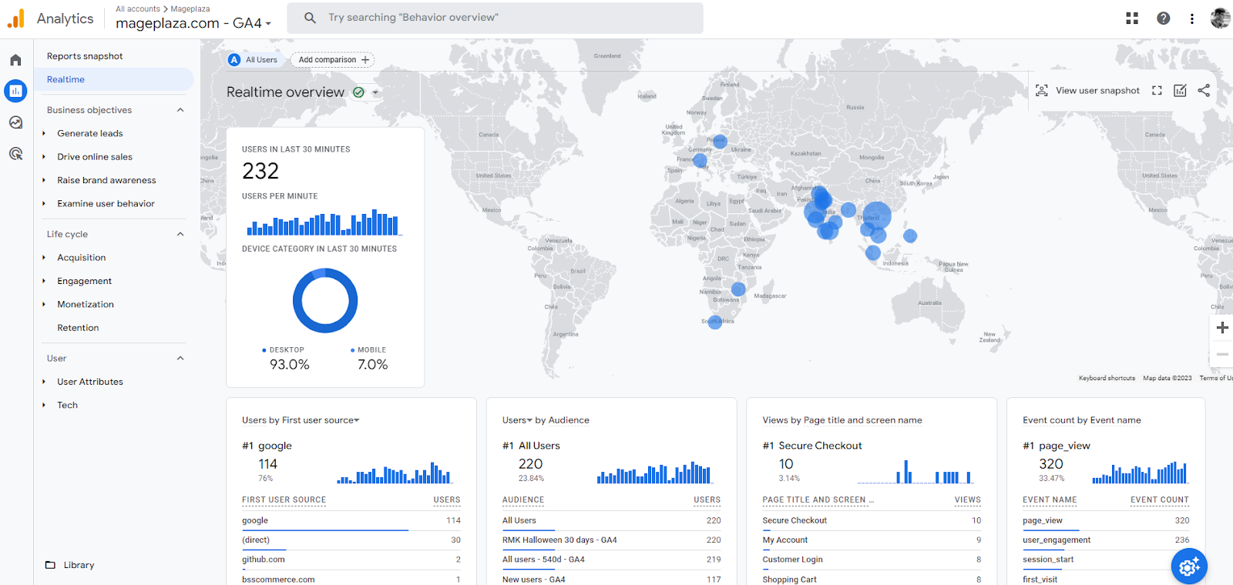Click the Customer Login page row
This screenshot has height=585, width=1233.
pyautogui.click(x=872, y=560)
